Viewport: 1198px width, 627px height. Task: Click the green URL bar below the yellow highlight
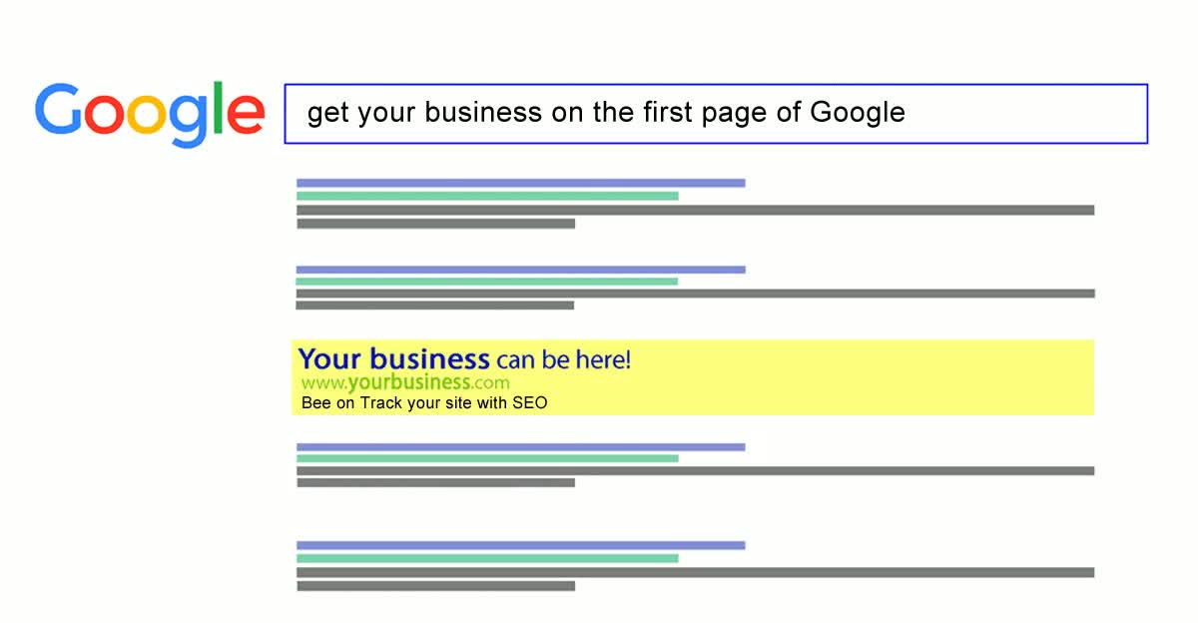click(487, 458)
